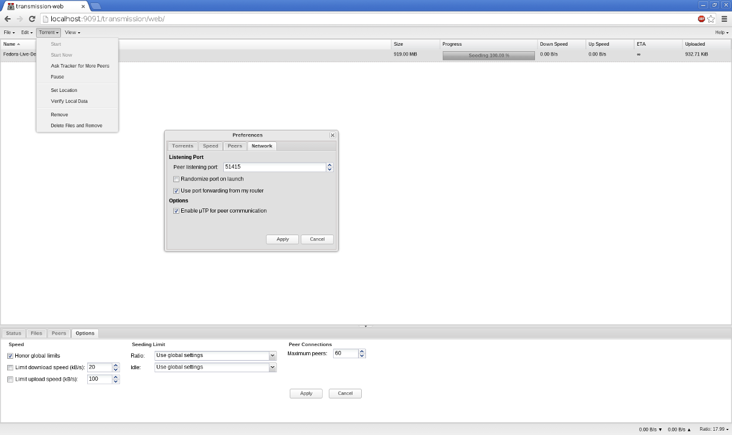This screenshot has width=732, height=435.
Task: Toggle Enable µTP for peer communication
Action: 176,211
